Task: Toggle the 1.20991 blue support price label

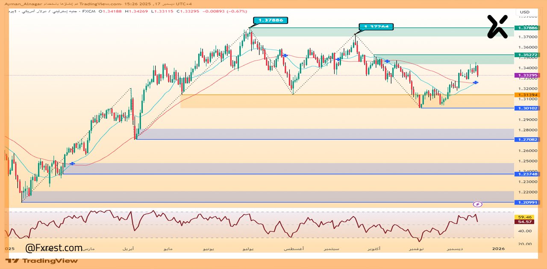Action: click(527, 203)
